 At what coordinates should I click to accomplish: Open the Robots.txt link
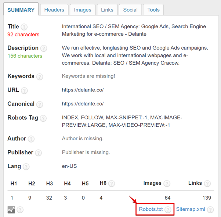click(151, 209)
